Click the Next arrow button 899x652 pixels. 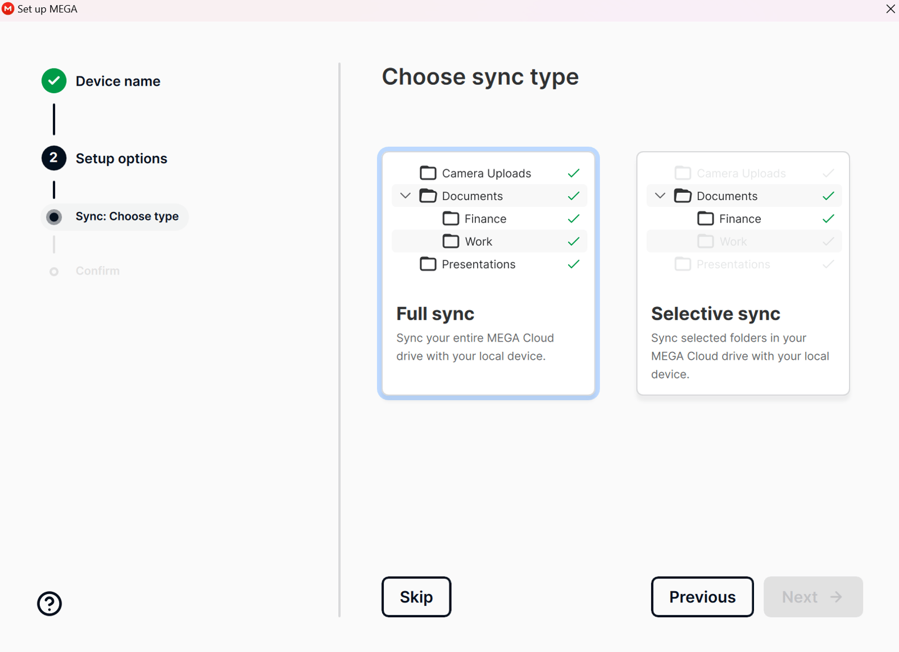pos(813,597)
